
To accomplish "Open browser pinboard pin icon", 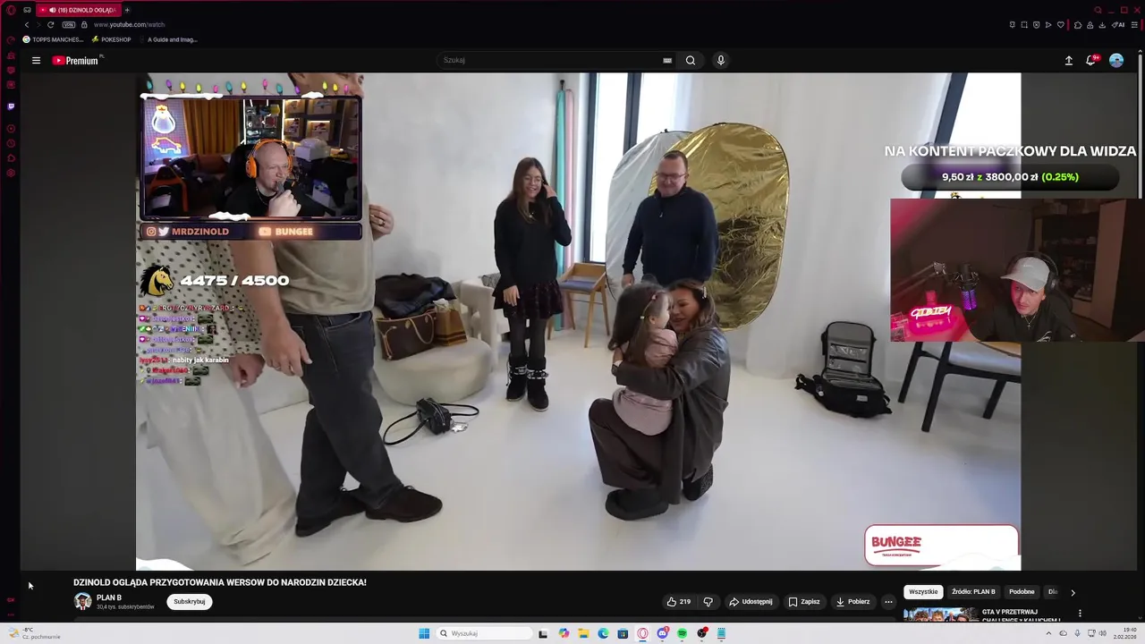I will coord(1013,24).
